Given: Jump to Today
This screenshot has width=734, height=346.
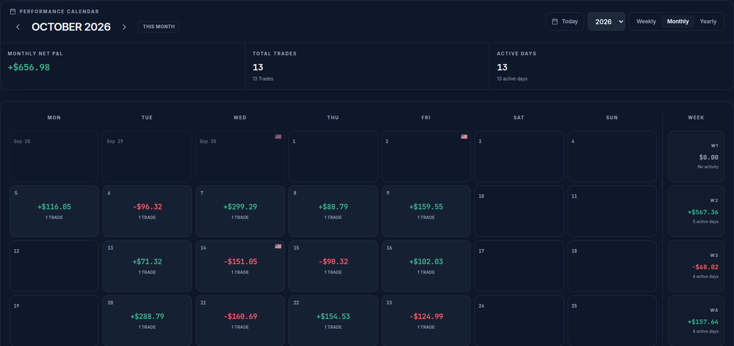Looking at the screenshot, I should click(x=565, y=21).
